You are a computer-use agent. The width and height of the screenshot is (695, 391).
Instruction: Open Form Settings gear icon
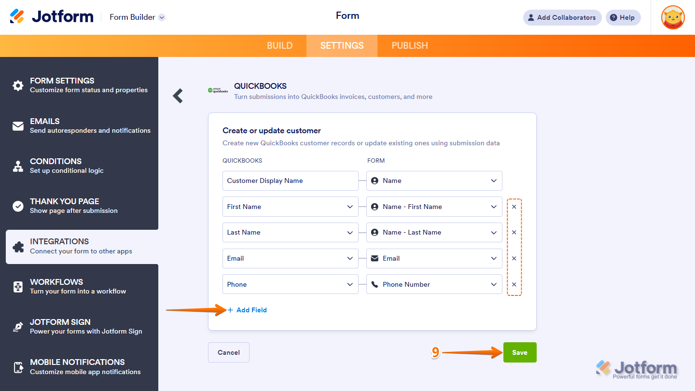18,85
